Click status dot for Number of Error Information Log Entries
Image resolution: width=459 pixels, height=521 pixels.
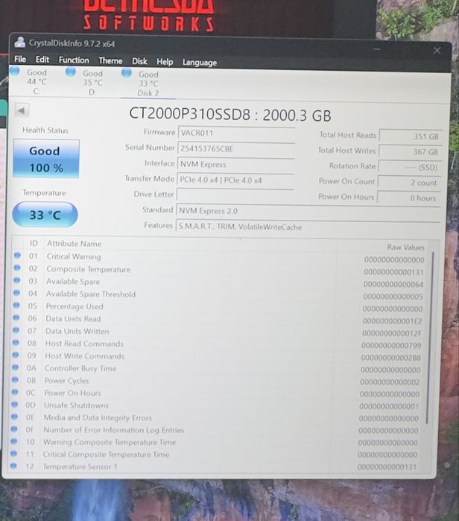tap(14, 429)
